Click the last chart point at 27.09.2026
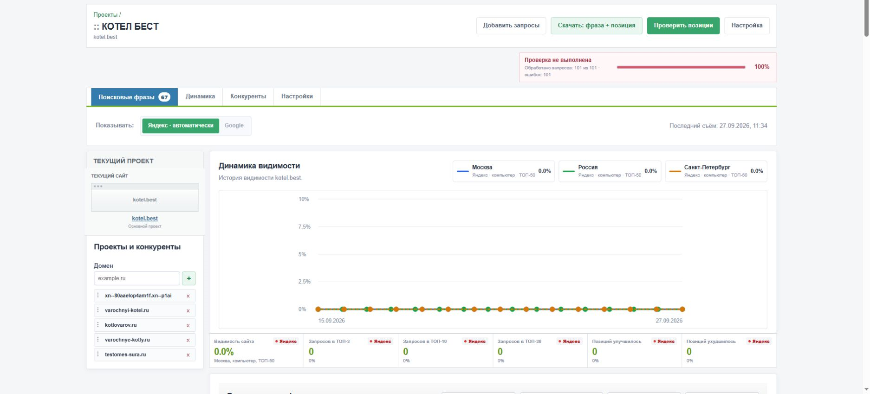The width and height of the screenshot is (870, 394). [682, 309]
